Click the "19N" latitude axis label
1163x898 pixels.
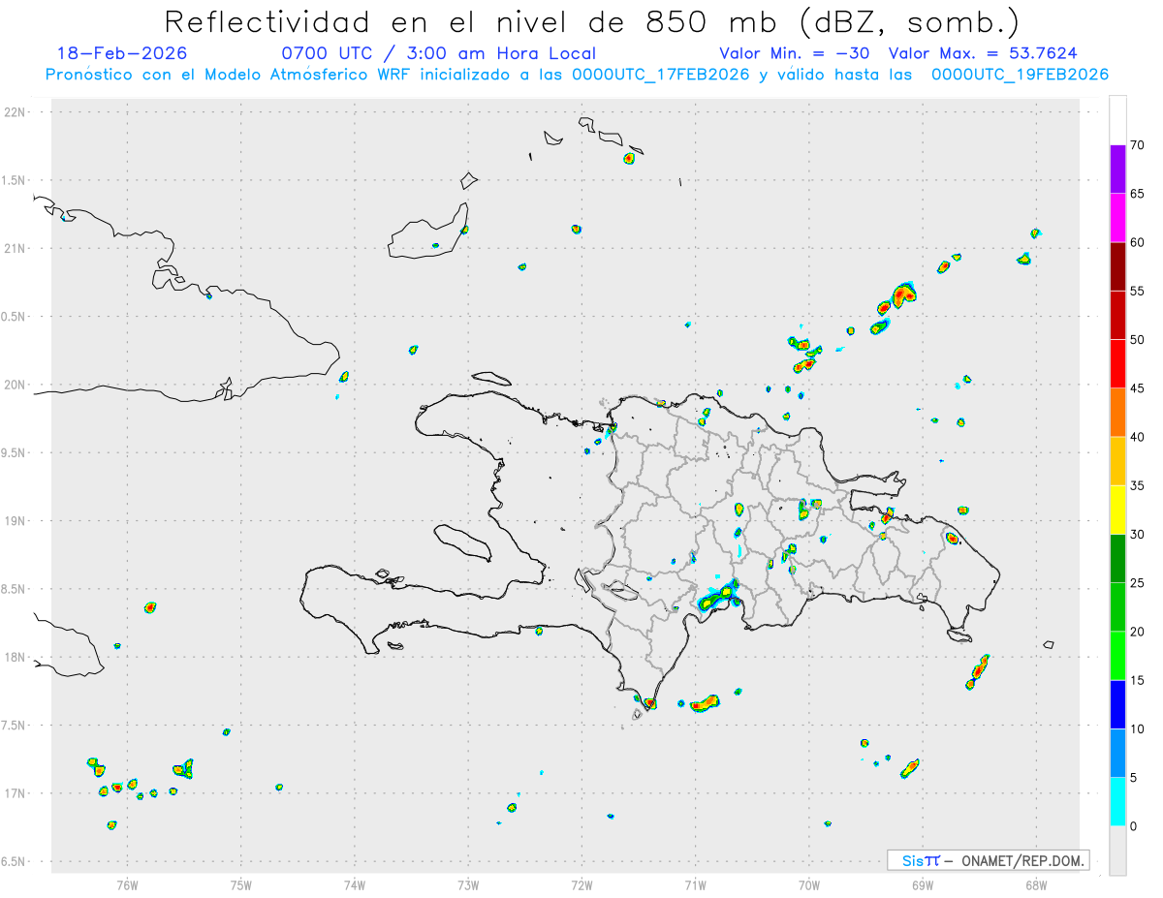coord(16,520)
